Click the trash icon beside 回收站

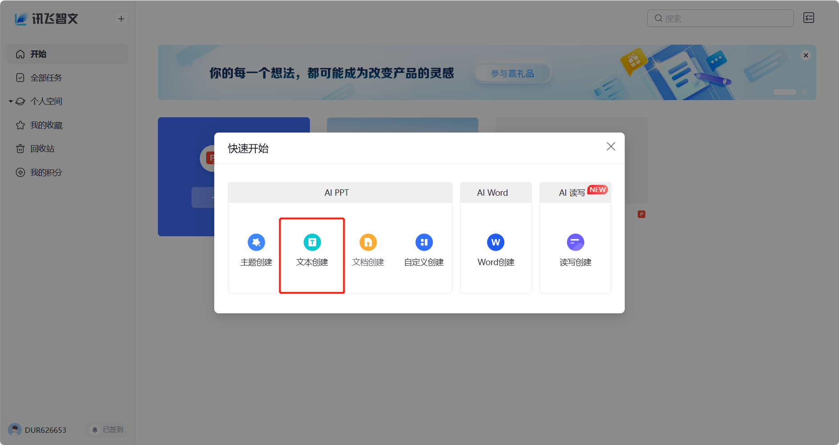click(x=20, y=149)
